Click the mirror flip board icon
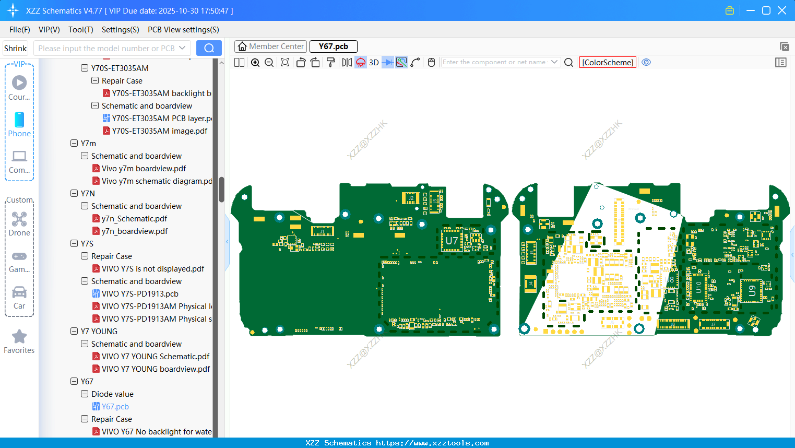 (347, 63)
